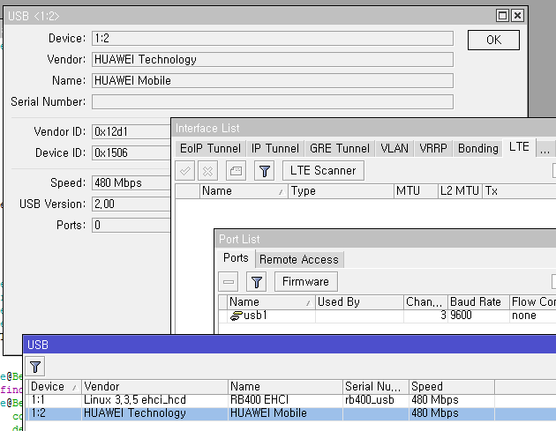Switch to IP Tunnel tab

pyautogui.click(x=275, y=148)
